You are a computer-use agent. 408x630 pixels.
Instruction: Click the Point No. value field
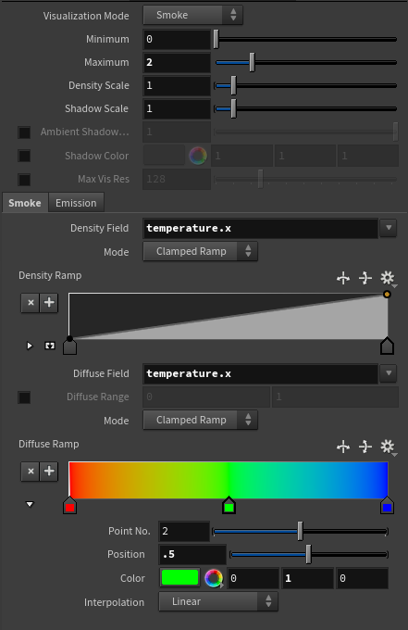click(184, 531)
